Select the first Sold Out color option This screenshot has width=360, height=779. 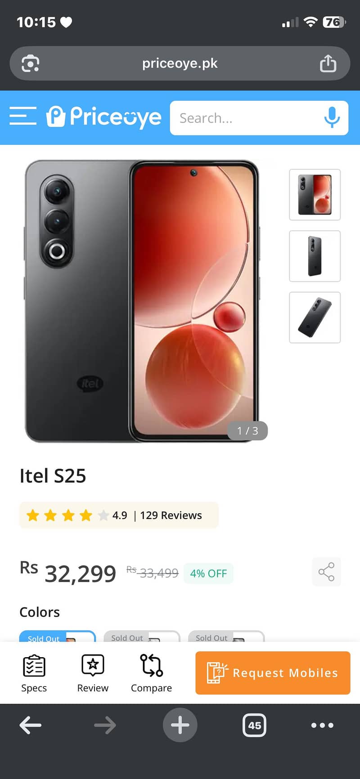coord(58,636)
